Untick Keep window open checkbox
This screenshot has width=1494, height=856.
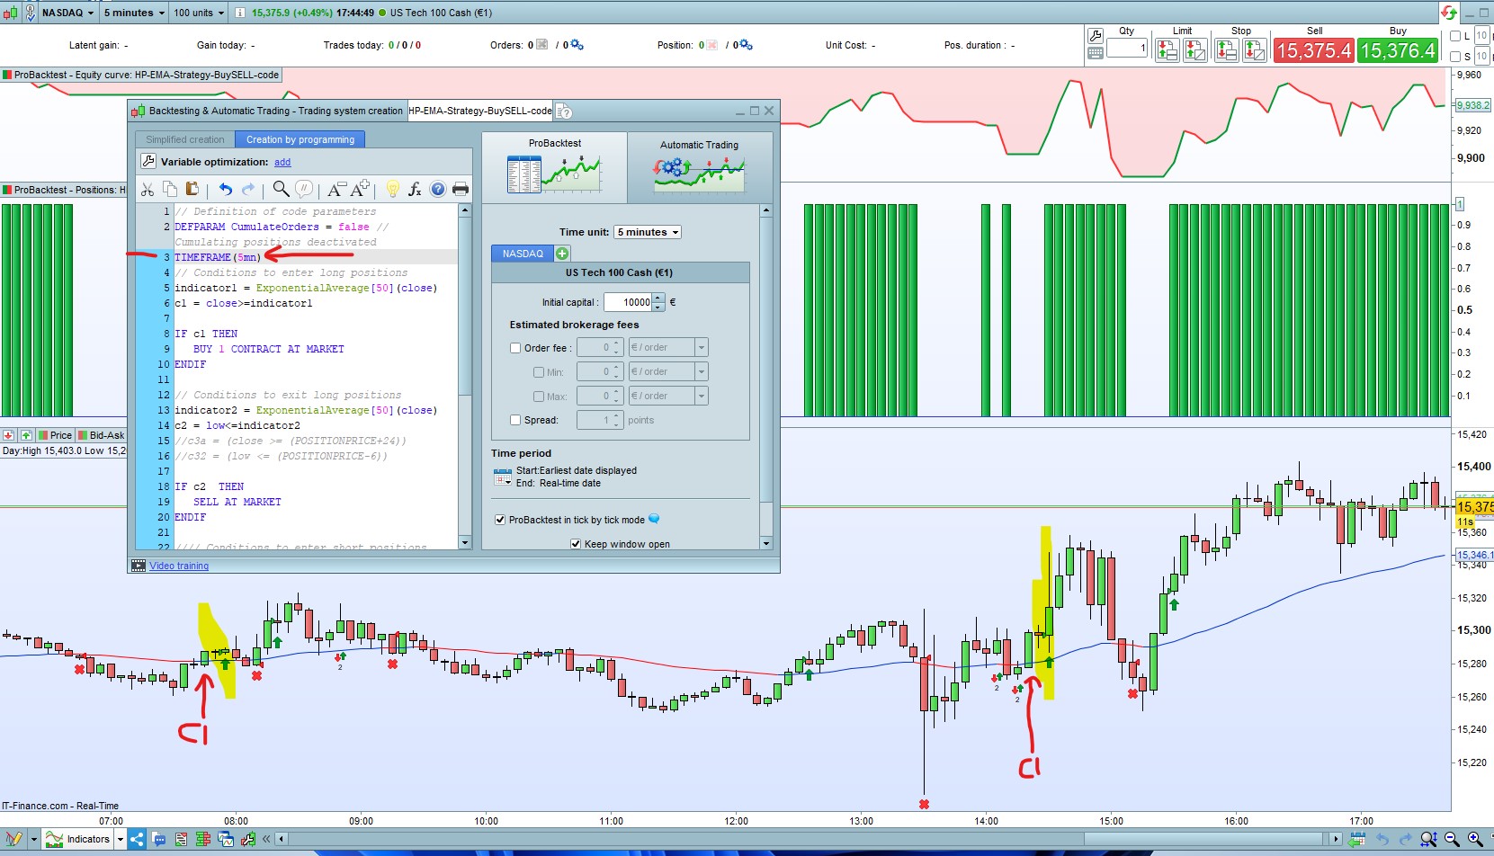[x=576, y=544]
